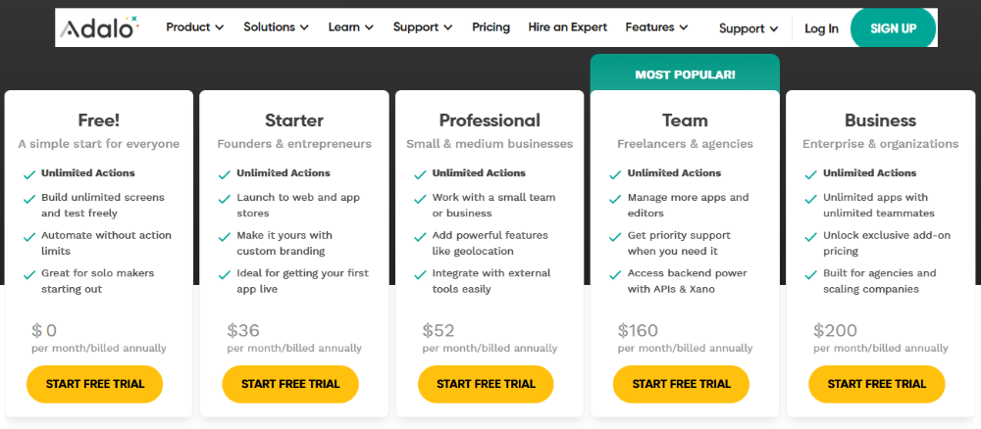The width and height of the screenshot is (981, 429).
Task: Click checkmark beside Launch to web and app stores
Action: (224, 199)
